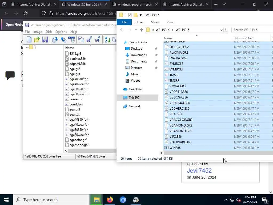Screen dimensions: 273x205
Task: Select This PC in navigation pane
Action: (138, 98)
